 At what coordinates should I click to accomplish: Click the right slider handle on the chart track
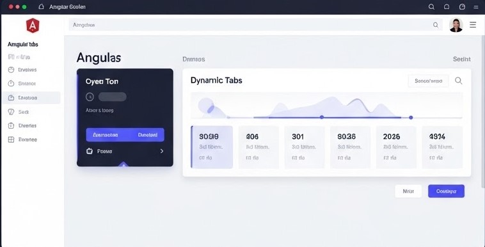tap(411, 117)
